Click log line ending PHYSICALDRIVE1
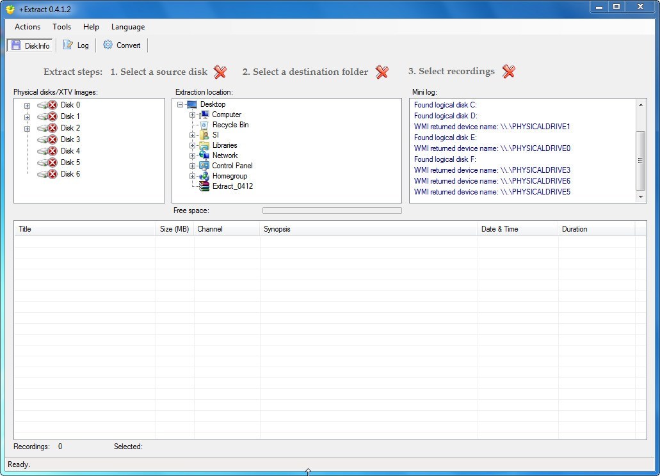The width and height of the screenshot is (660, 476). tap(492, 127)
